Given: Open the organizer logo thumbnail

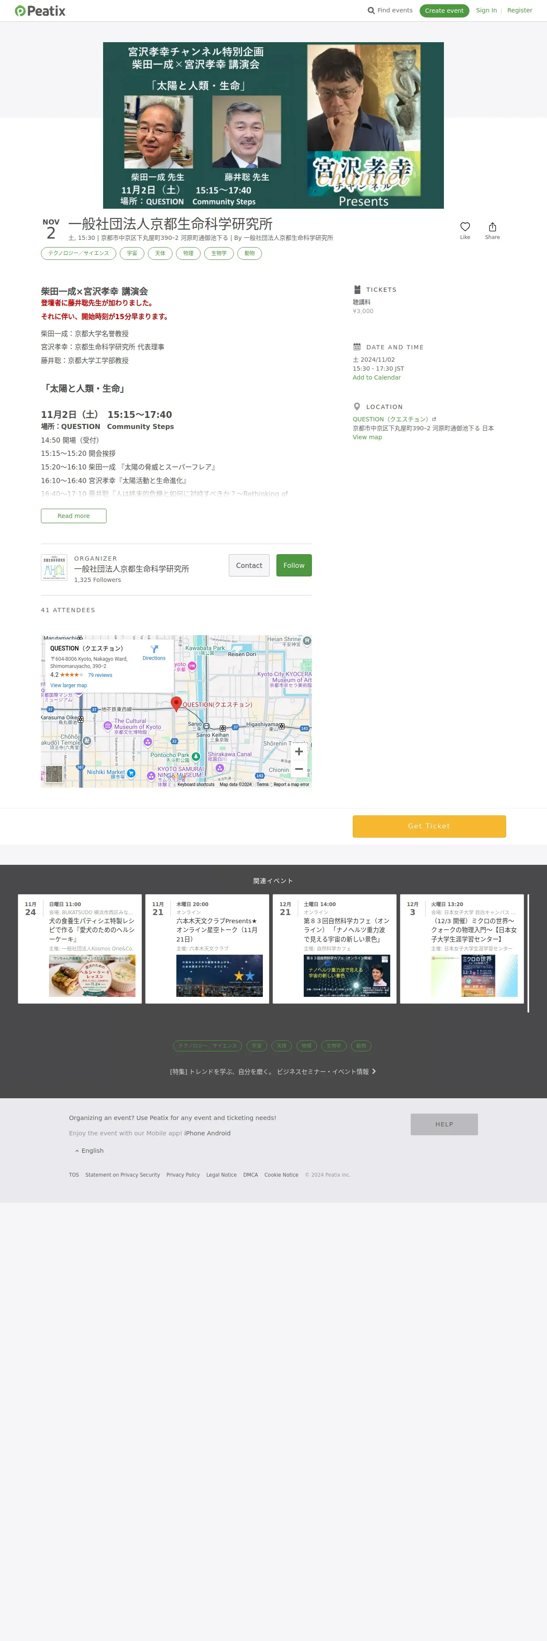Looking at the screenshot, I should (x=54, y=567).
